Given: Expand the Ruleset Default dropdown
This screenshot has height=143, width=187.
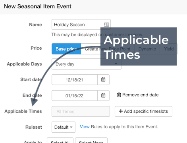Looking at the screenshot, I should point(64,127).
